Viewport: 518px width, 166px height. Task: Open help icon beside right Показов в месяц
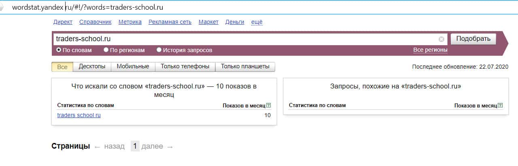(x=501, y=105)
